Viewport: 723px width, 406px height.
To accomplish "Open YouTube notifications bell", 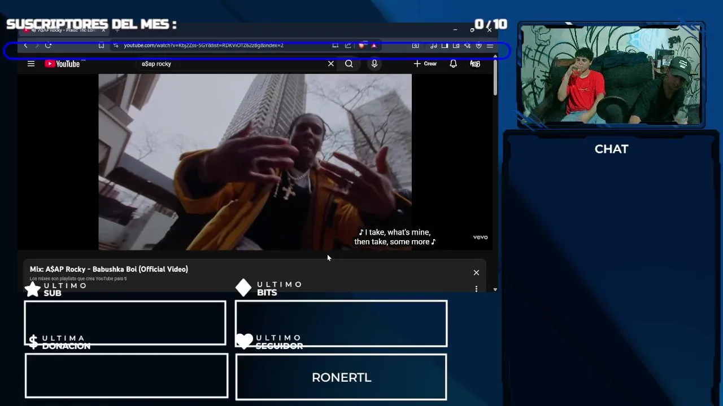I will [453, 64].
